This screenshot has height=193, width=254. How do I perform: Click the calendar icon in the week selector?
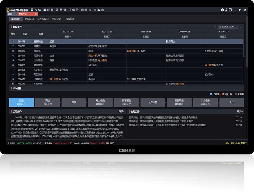coord(220,27)
